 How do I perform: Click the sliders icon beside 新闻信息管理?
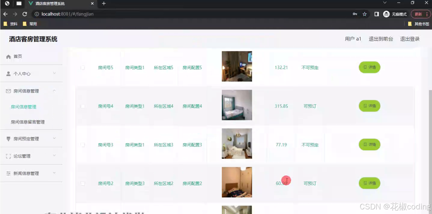click(8, 173)
